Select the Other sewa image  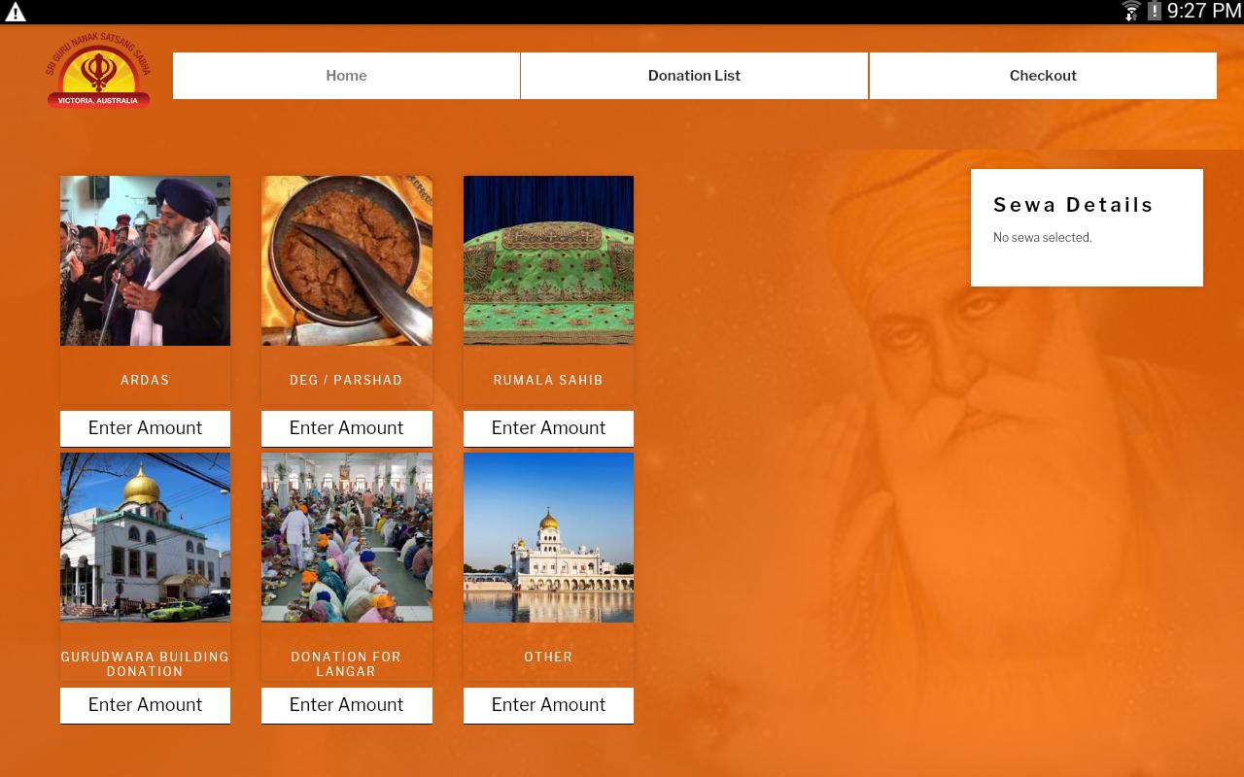pos(548,537)
